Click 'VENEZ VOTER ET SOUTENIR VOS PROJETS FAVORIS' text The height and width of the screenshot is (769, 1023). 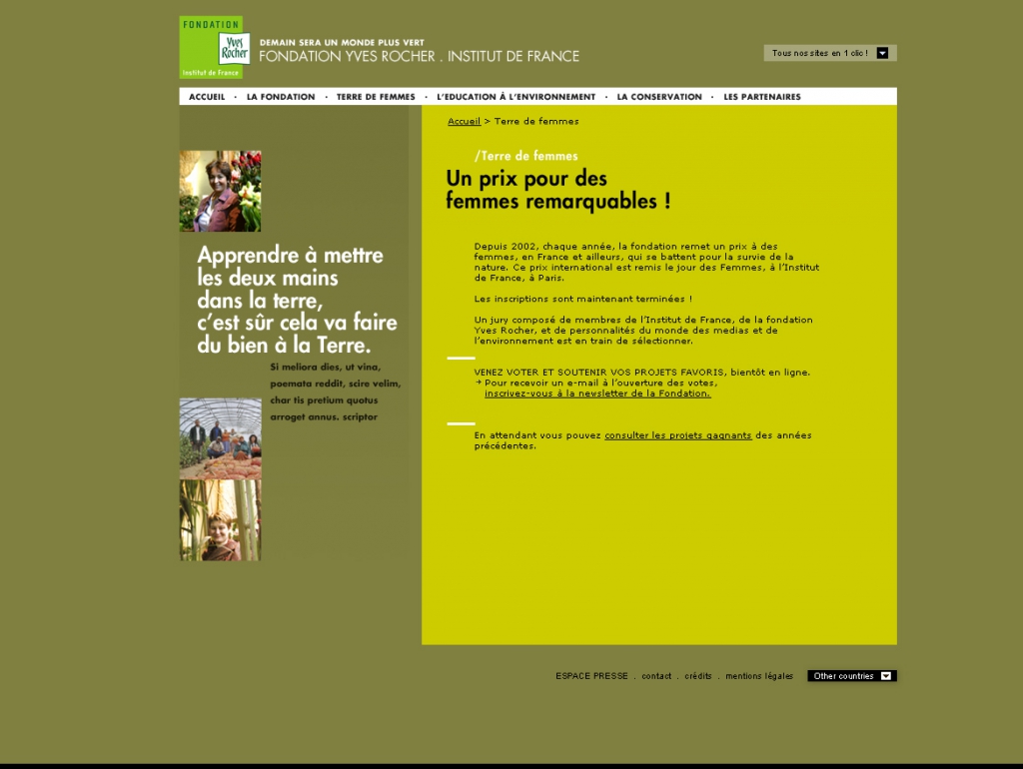click(599, 373)
